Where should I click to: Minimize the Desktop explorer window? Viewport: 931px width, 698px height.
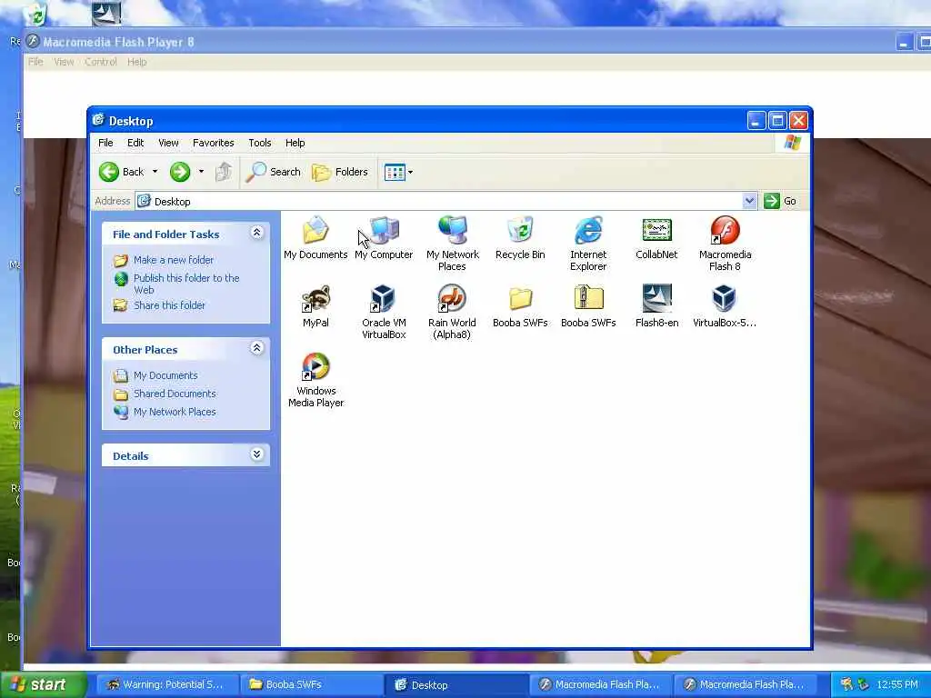click(756, 121)
